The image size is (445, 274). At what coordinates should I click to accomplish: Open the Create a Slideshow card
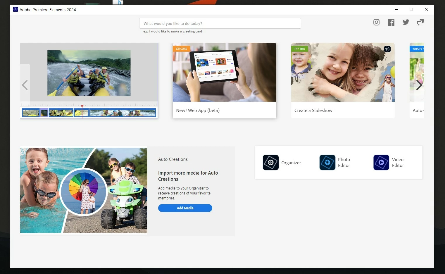(x=343, y=80)
